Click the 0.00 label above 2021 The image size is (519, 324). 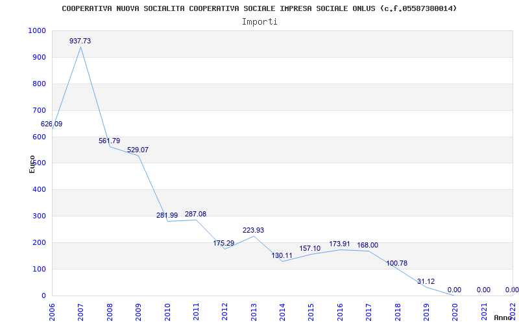tap(483, 290)
